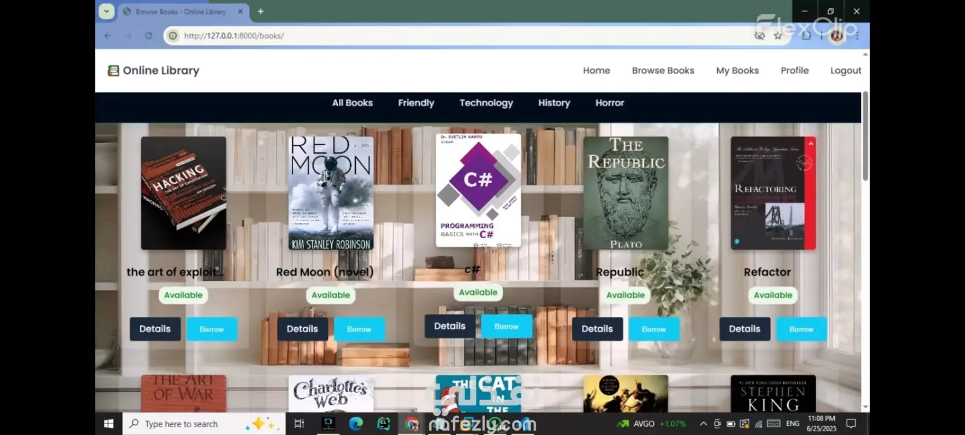Click the Online Library logo icon
965x435 pixels.
pyautogui.click(x=113, y=70)
